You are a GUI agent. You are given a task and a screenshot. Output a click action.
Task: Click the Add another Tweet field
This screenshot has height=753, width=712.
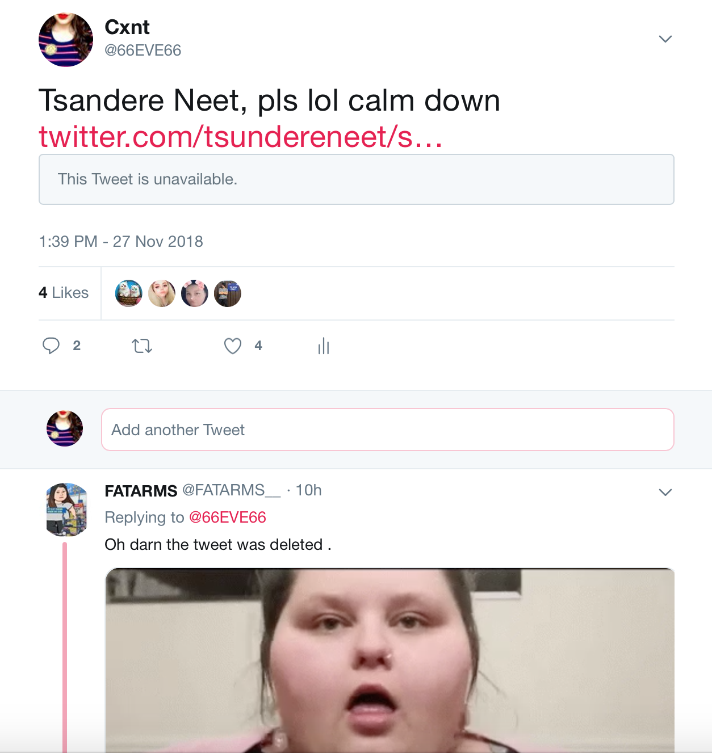click(x=388, y=430)
